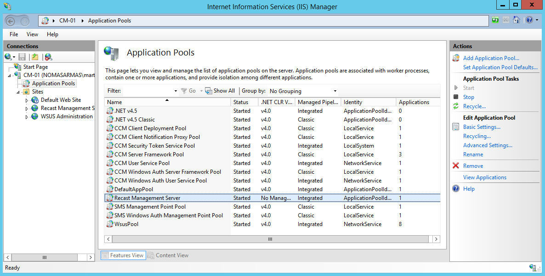Open the Group by dropdown
Viewport: 545px width, 276px height.
pyautogui.click(x=303, y=91)
